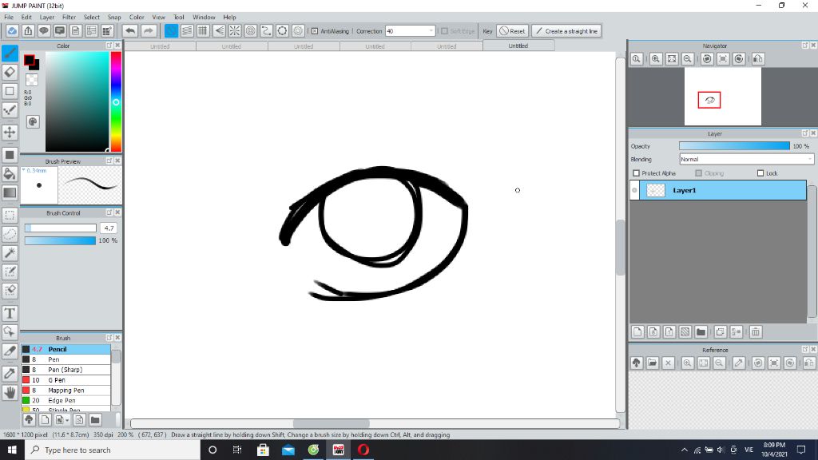Click the rainbow hue strip
818x460 pixels.
116,101
